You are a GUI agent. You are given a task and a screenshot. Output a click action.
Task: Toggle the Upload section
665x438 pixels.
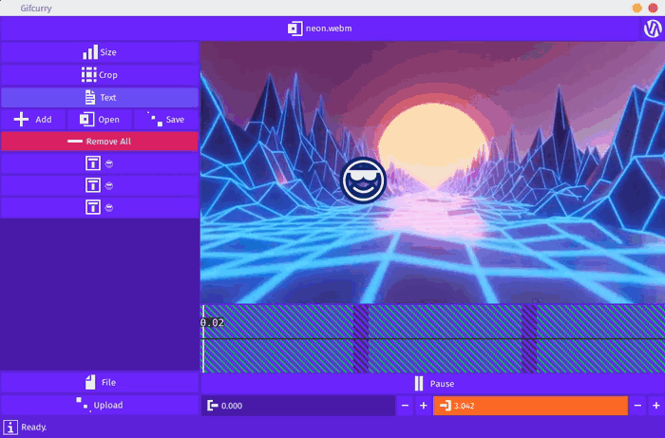pos(100,405)
